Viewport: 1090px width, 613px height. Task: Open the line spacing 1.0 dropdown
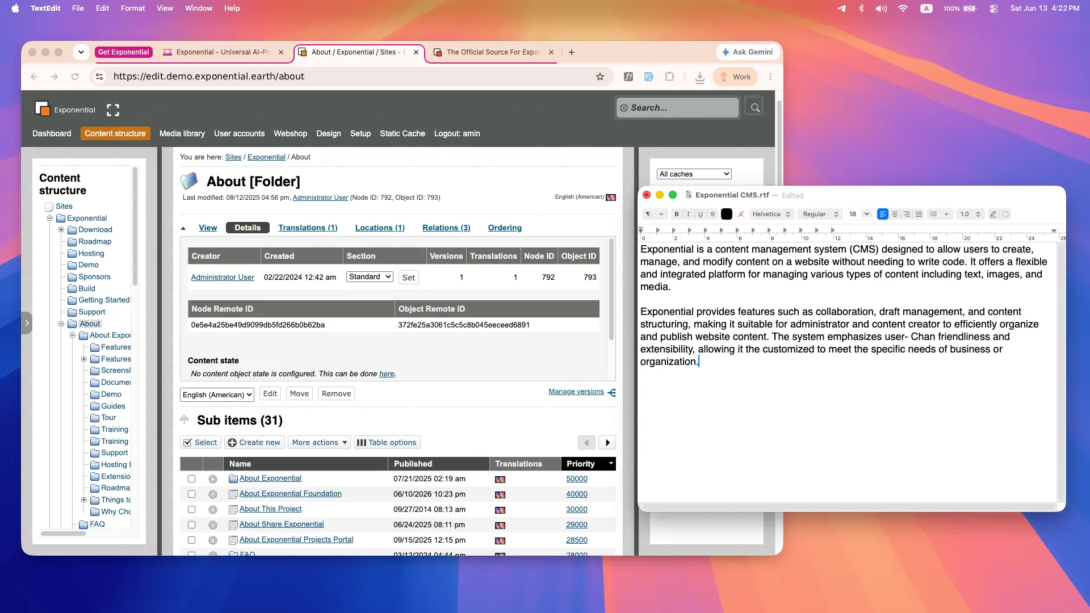pyautogui.click(x=970, y=214)
